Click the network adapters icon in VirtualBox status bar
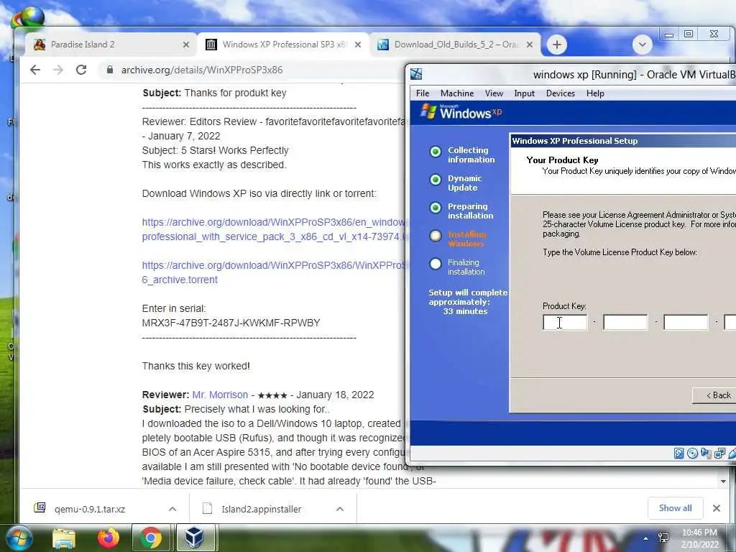The height and width of the screenshot is (552, 736). coord(719,453)
